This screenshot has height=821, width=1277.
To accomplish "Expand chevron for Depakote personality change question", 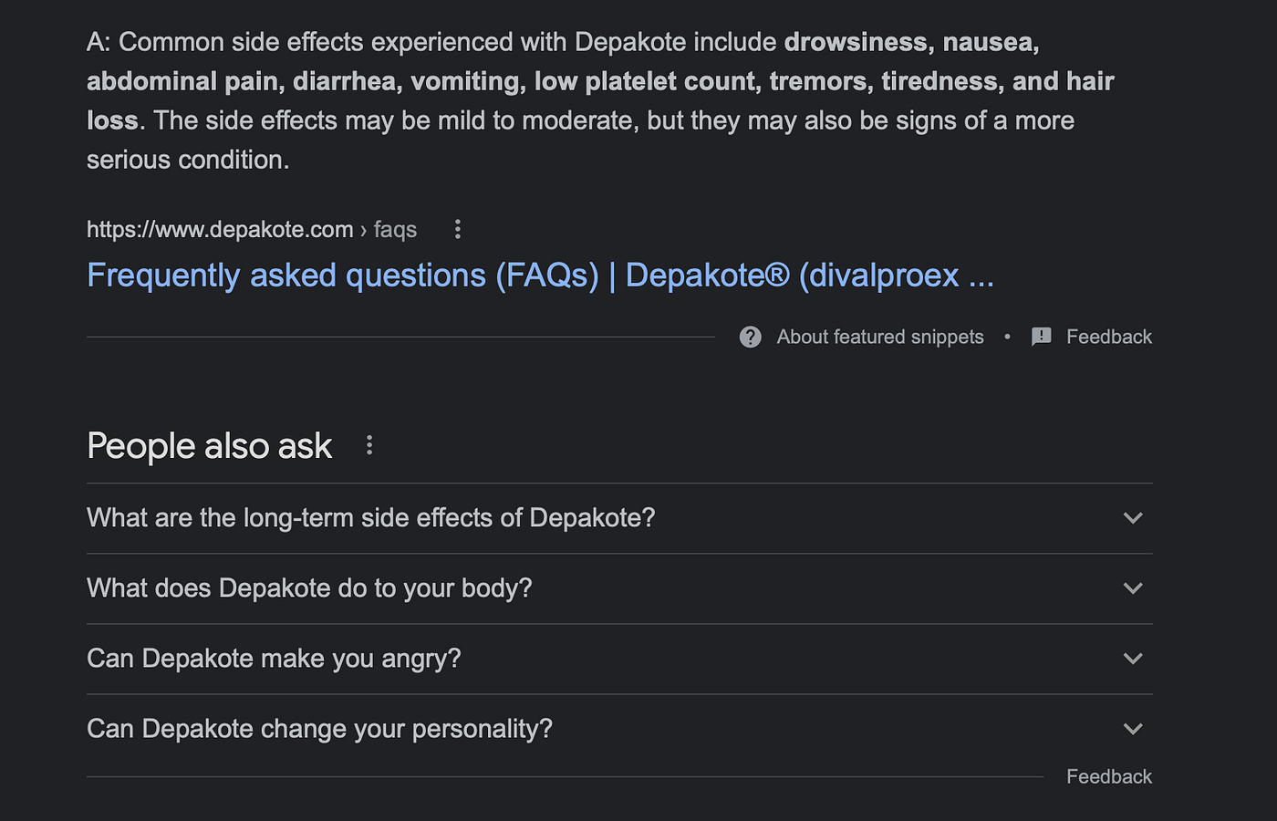I will click(x=1133, y=729).
